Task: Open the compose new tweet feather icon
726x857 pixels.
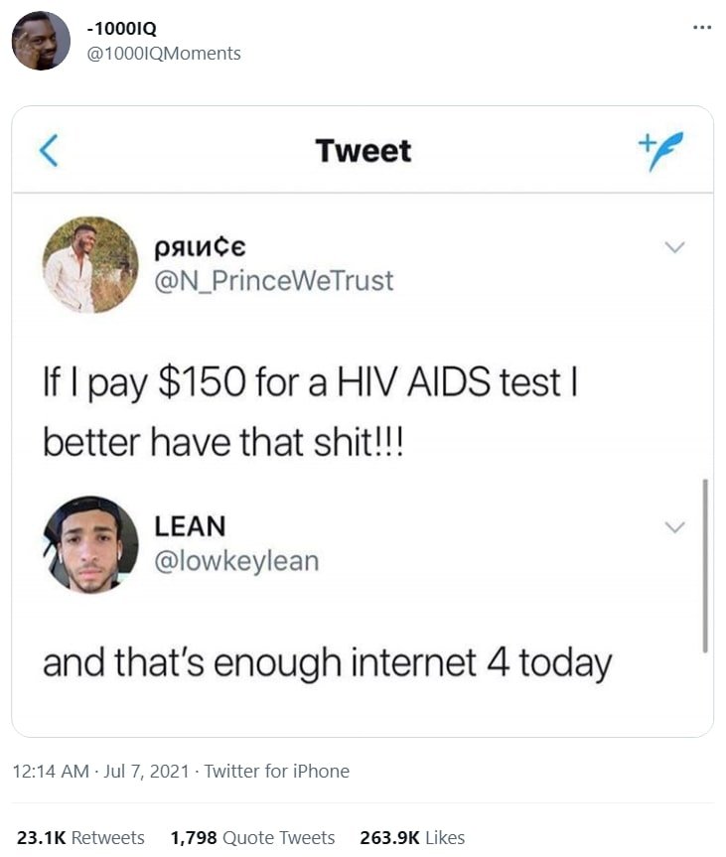Action: pyautogui.click(x=660, y=151)
